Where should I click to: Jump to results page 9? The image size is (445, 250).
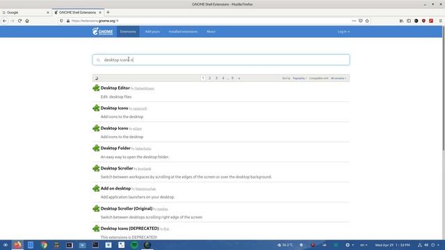[x=232, y=78]
